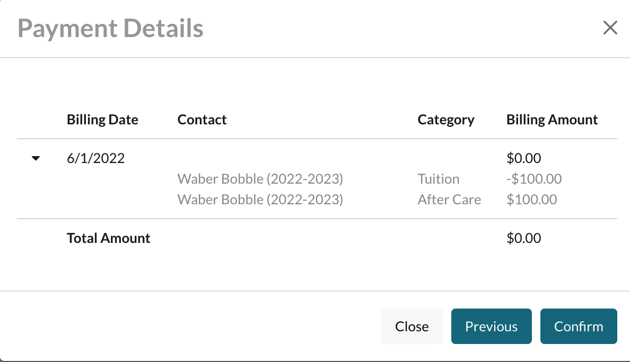This screenshot has width=630, height=362.
Task: Sort by the Billing Amount column header
Action: pos(552,120)
